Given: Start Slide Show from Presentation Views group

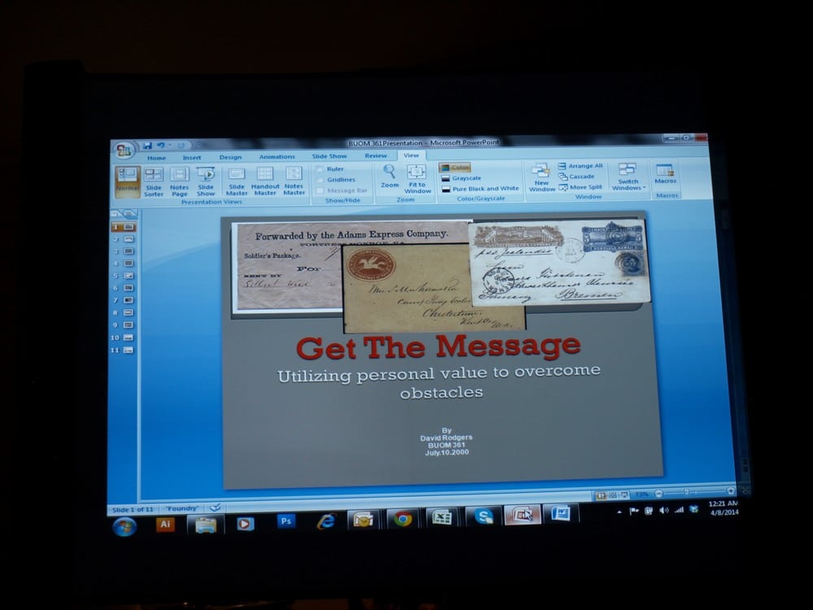Looking at the screenshot, I should click(206, 181).
